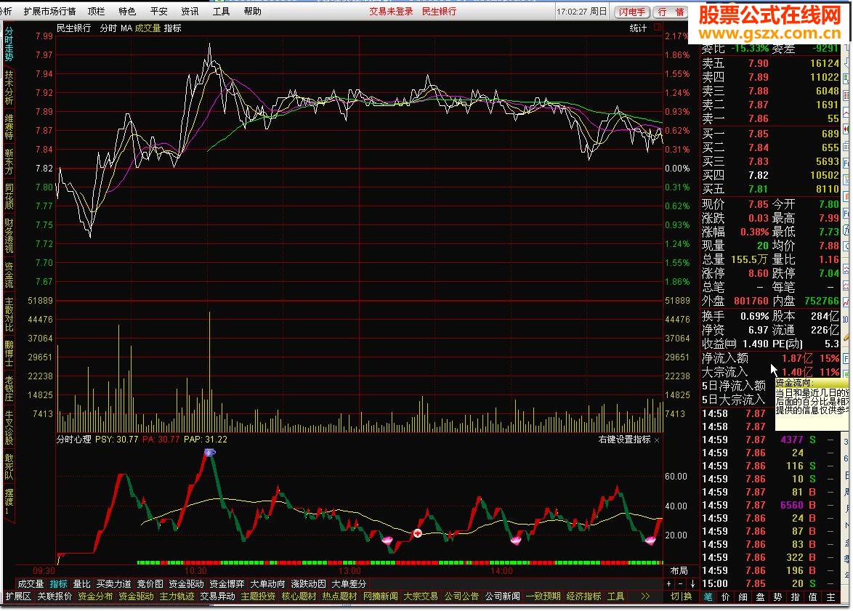Click the pink diamond marker near 14:00
Viewport: 853px width, 611px height.
[516, 541]
